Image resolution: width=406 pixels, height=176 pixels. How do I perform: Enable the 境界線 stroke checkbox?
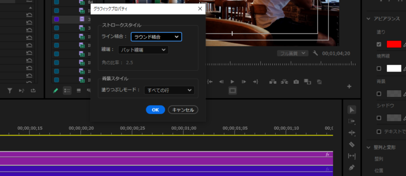point(379,69)
